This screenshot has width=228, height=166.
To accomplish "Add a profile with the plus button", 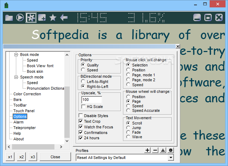I will click(147, 150).
